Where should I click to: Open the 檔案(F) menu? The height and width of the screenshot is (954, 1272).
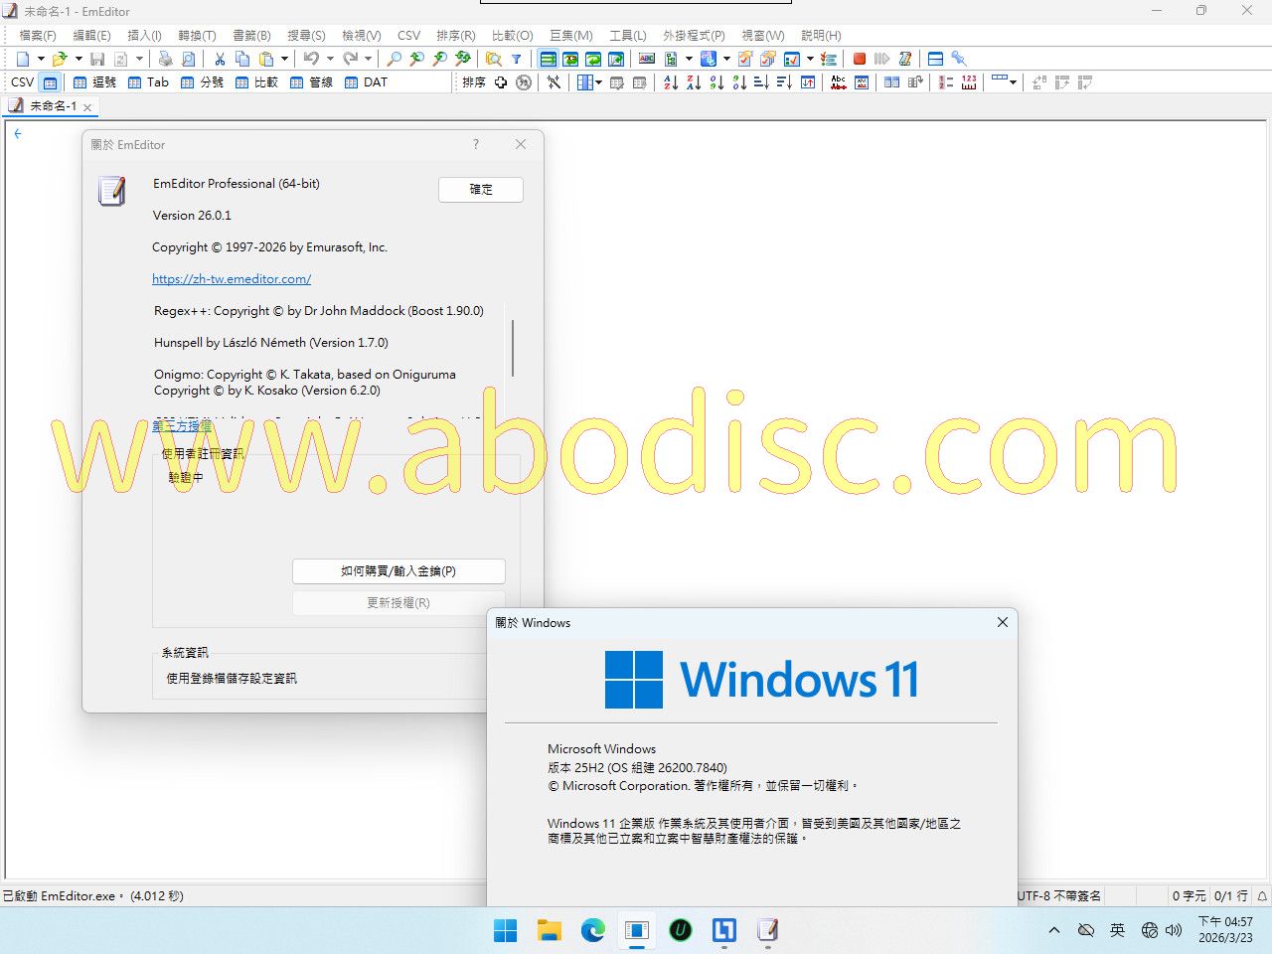(x=38, y=35)
